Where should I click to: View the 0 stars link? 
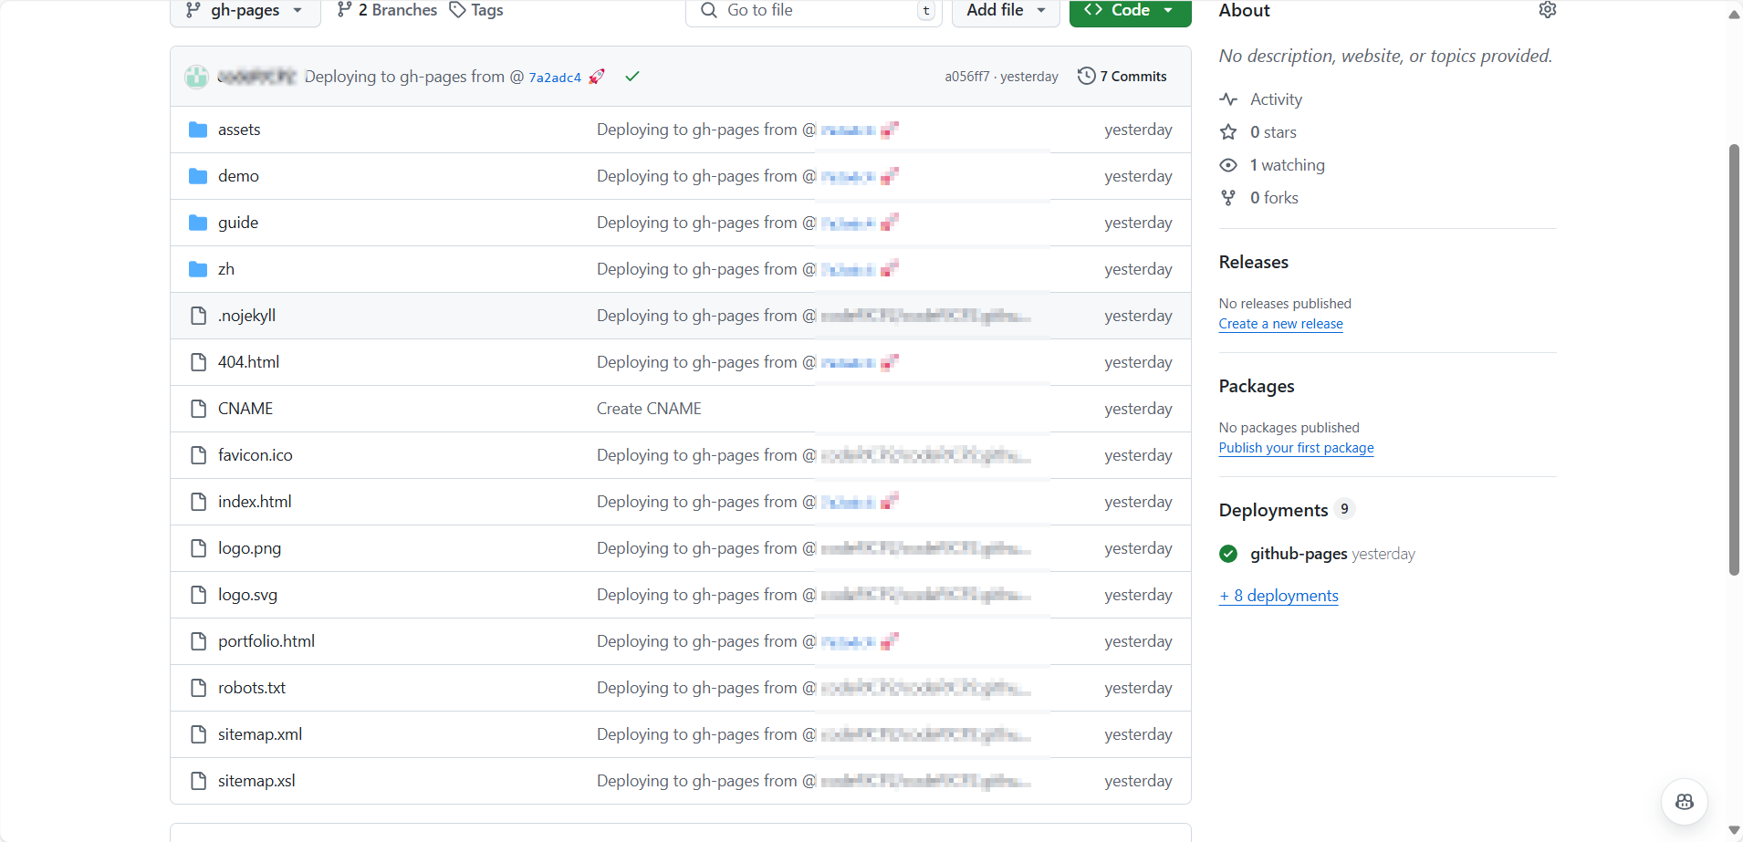(x=1273, y=132)
